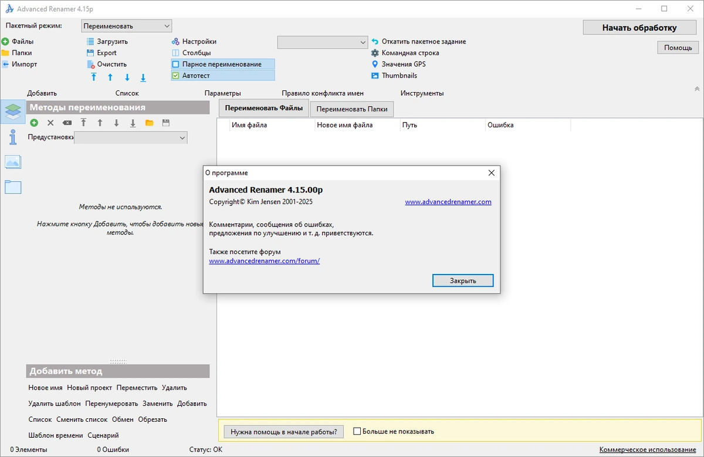The width and height of the screenshot is (704, 457).
Task: Open the folder browser sidebar icon
Action: point(13,187)
